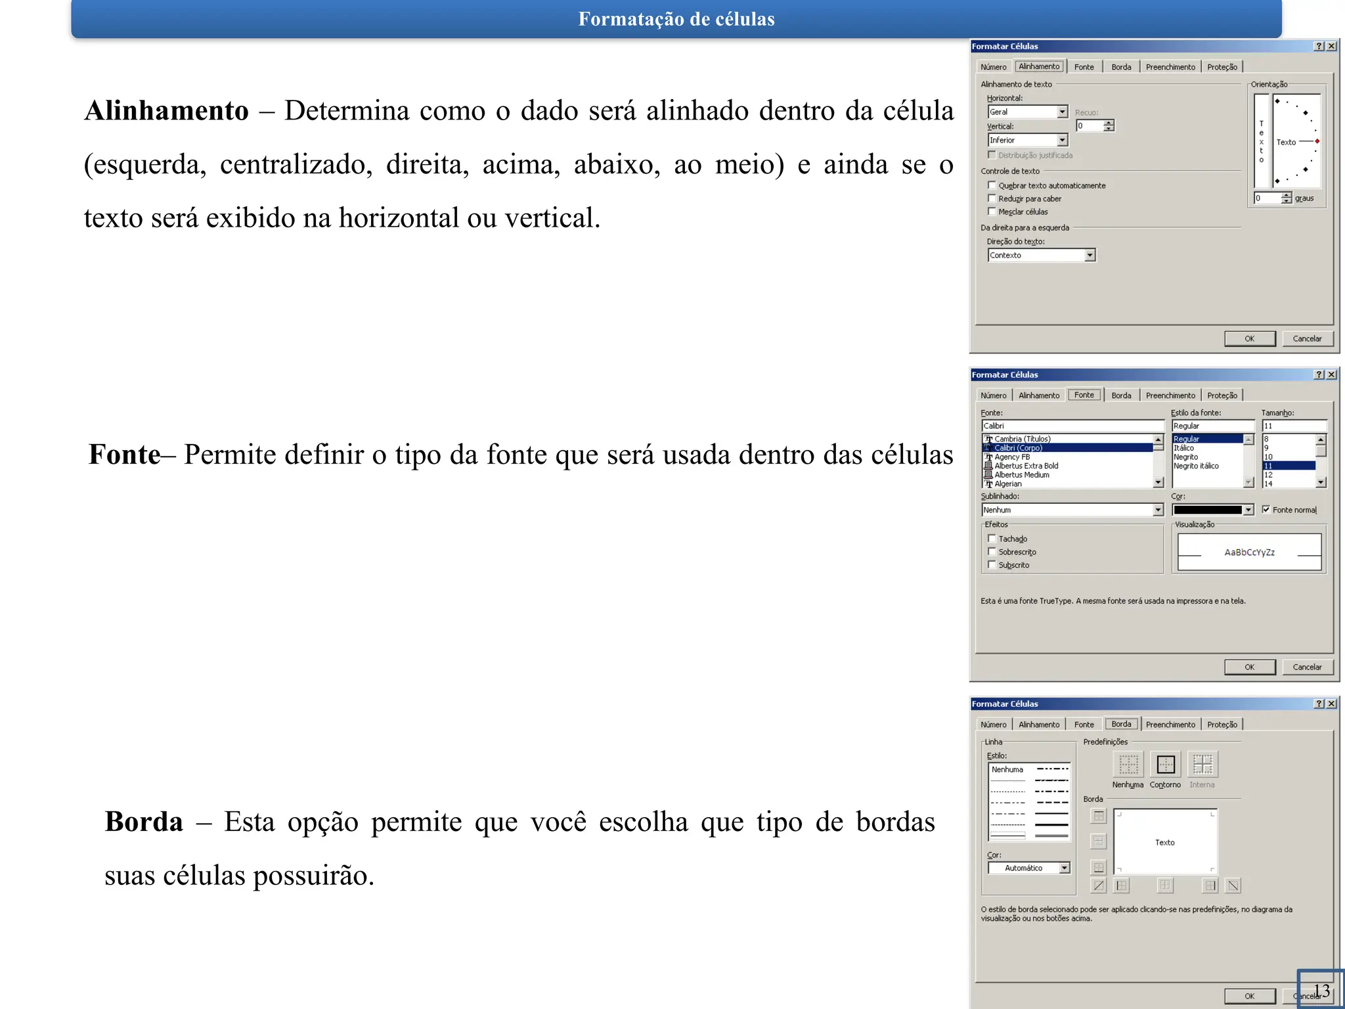The width and height of the screenshot is (1345, 1009).
Task: Uncheck Fonte normal checkbox
Action: (x=1266, y=510)
